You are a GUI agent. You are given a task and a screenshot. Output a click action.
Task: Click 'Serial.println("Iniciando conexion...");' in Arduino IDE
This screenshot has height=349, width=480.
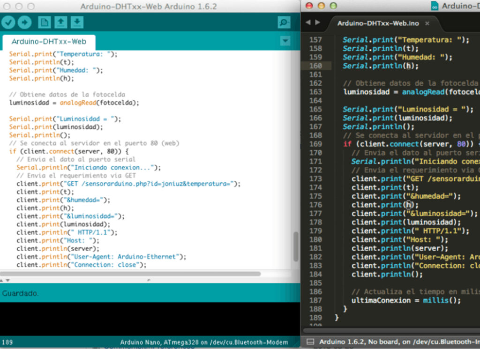tap(89, 168)
